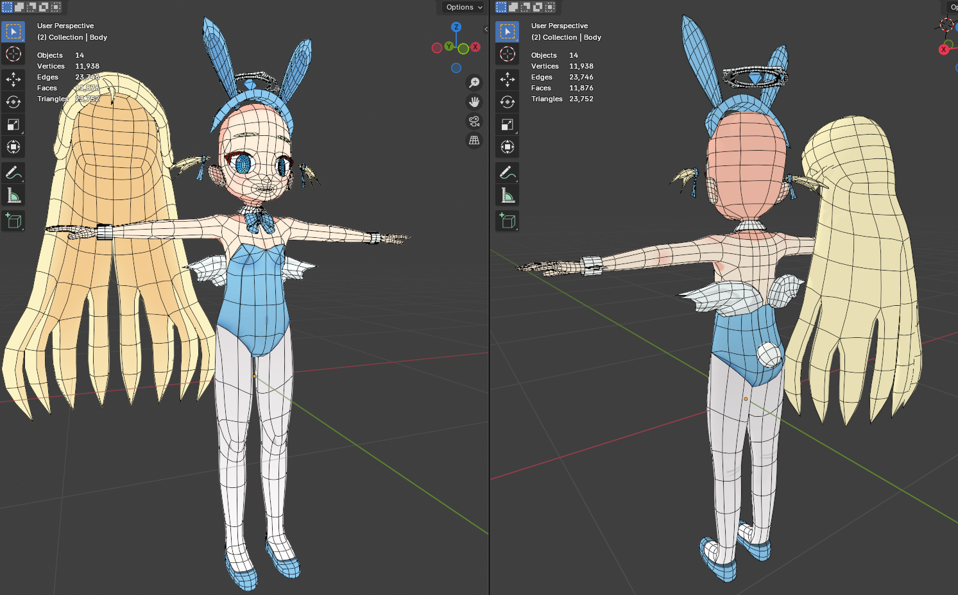The width and height of the screenshot is (958, 595).
Task: Enable subtract selection mode in right viewport header
Action: tap(526, 7)
